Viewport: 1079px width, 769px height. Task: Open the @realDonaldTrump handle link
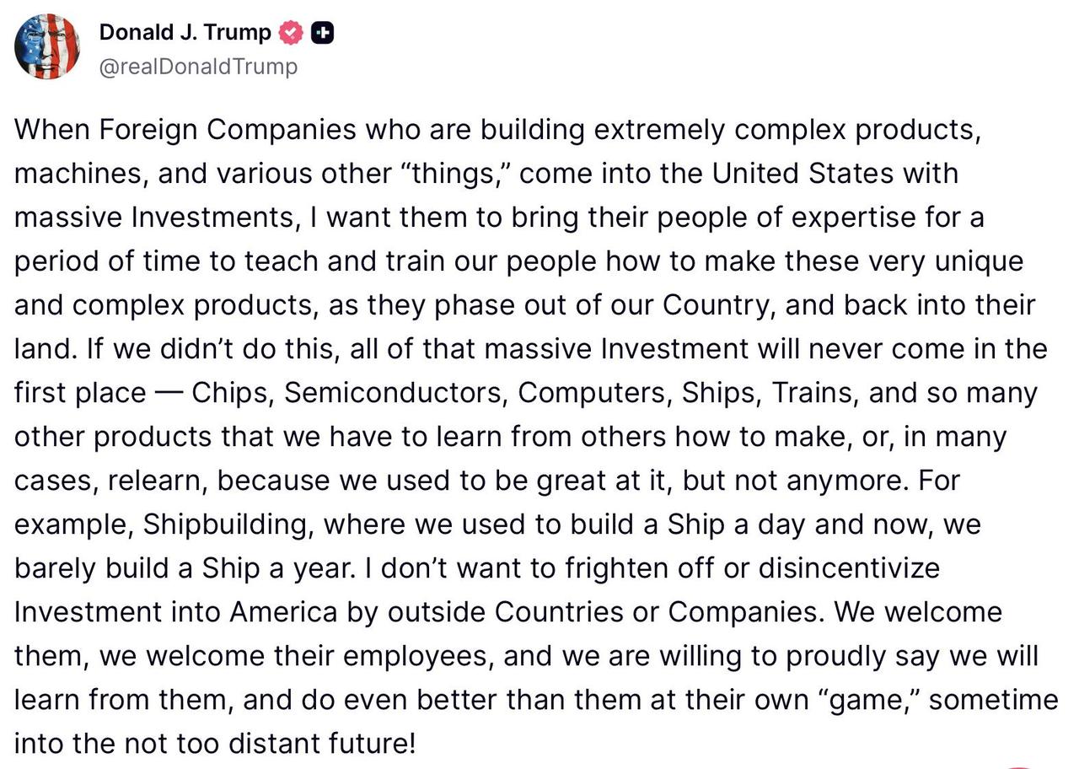(198, 67)
